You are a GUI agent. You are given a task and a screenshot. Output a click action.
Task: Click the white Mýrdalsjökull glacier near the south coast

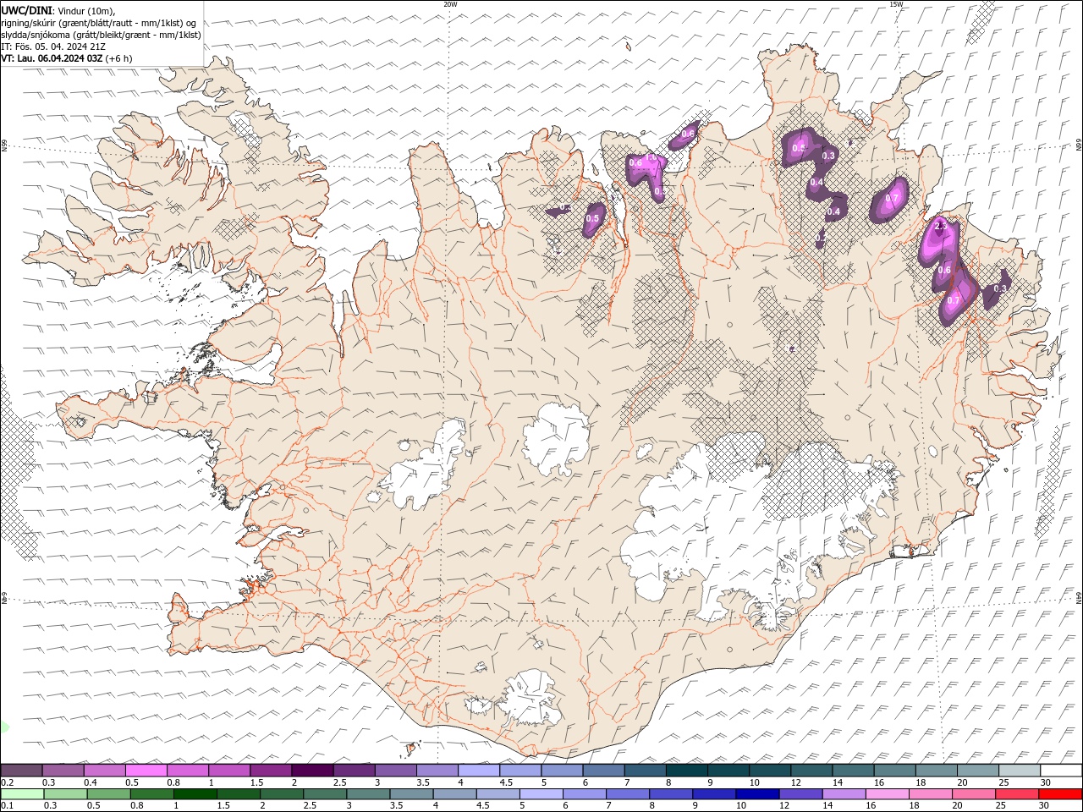531,699
